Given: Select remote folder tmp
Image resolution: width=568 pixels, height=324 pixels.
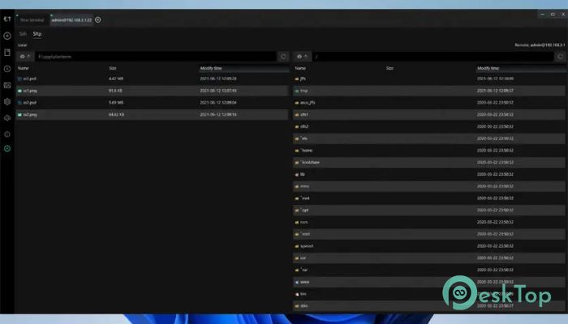Looking at the screenshot, I should click(x=429, y=91).
